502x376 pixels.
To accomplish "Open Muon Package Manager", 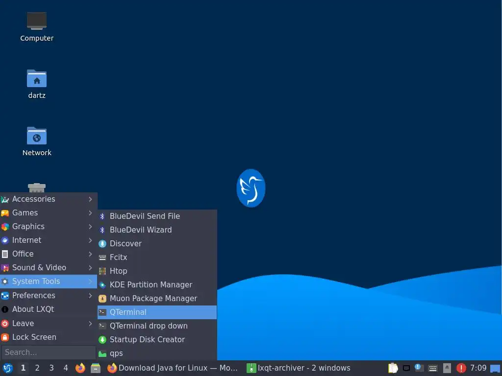I will 157,299.
